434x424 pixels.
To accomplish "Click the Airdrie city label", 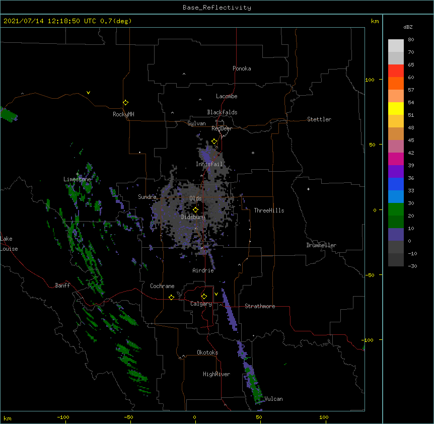I will (203, 270).
